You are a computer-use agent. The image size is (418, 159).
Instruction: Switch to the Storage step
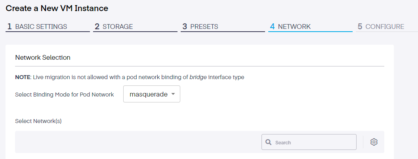tap(118, 27)
